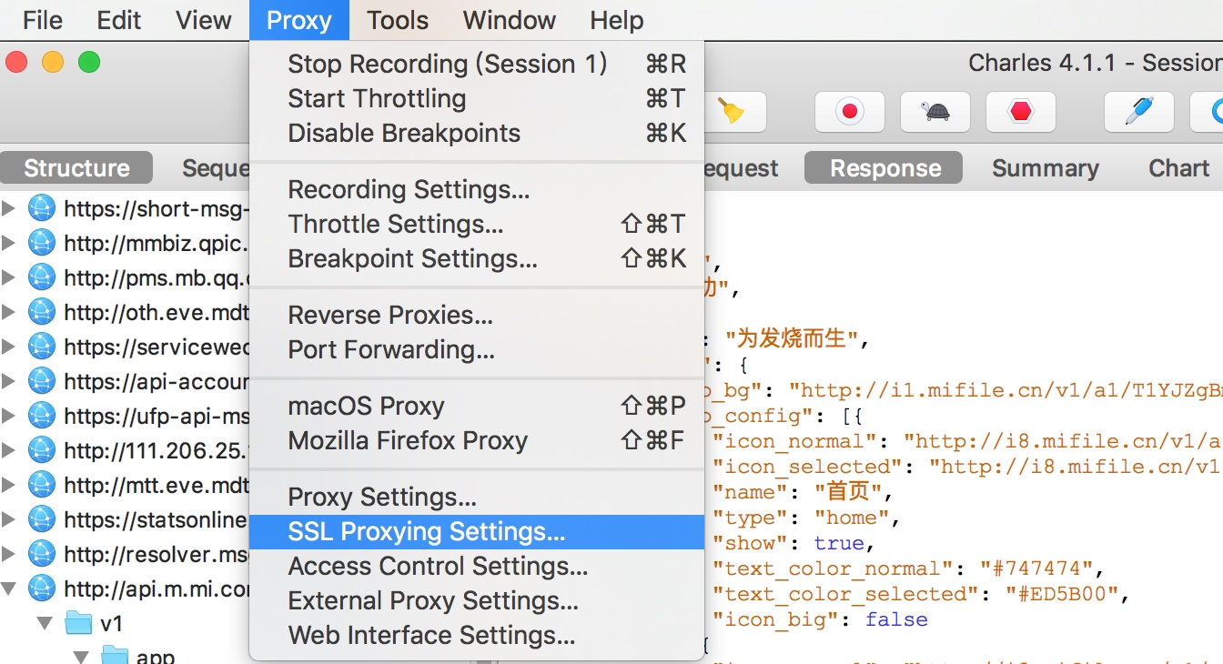
Task: Collapse the http://api.m.mi.co host node
Action: [x=9, y=589]
